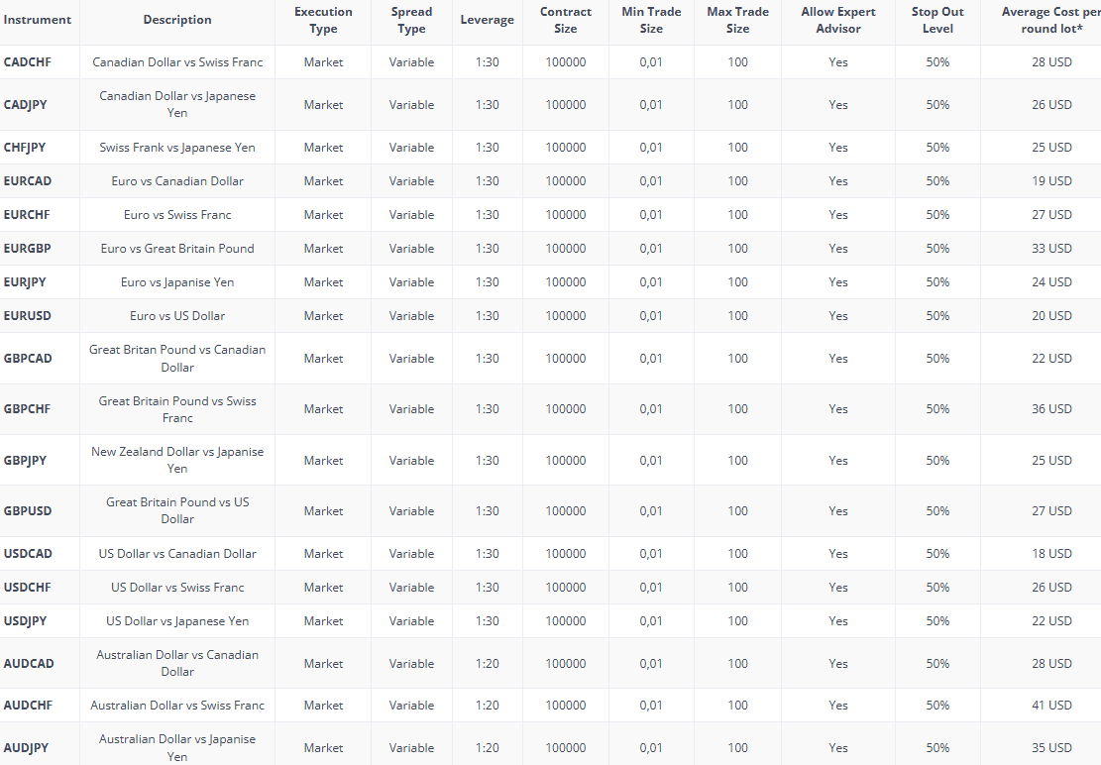Click the Yes value under Allow Expert Advisor for EURCHF
This screenshot has width=1101, height=765.
(x=837, y=214)
